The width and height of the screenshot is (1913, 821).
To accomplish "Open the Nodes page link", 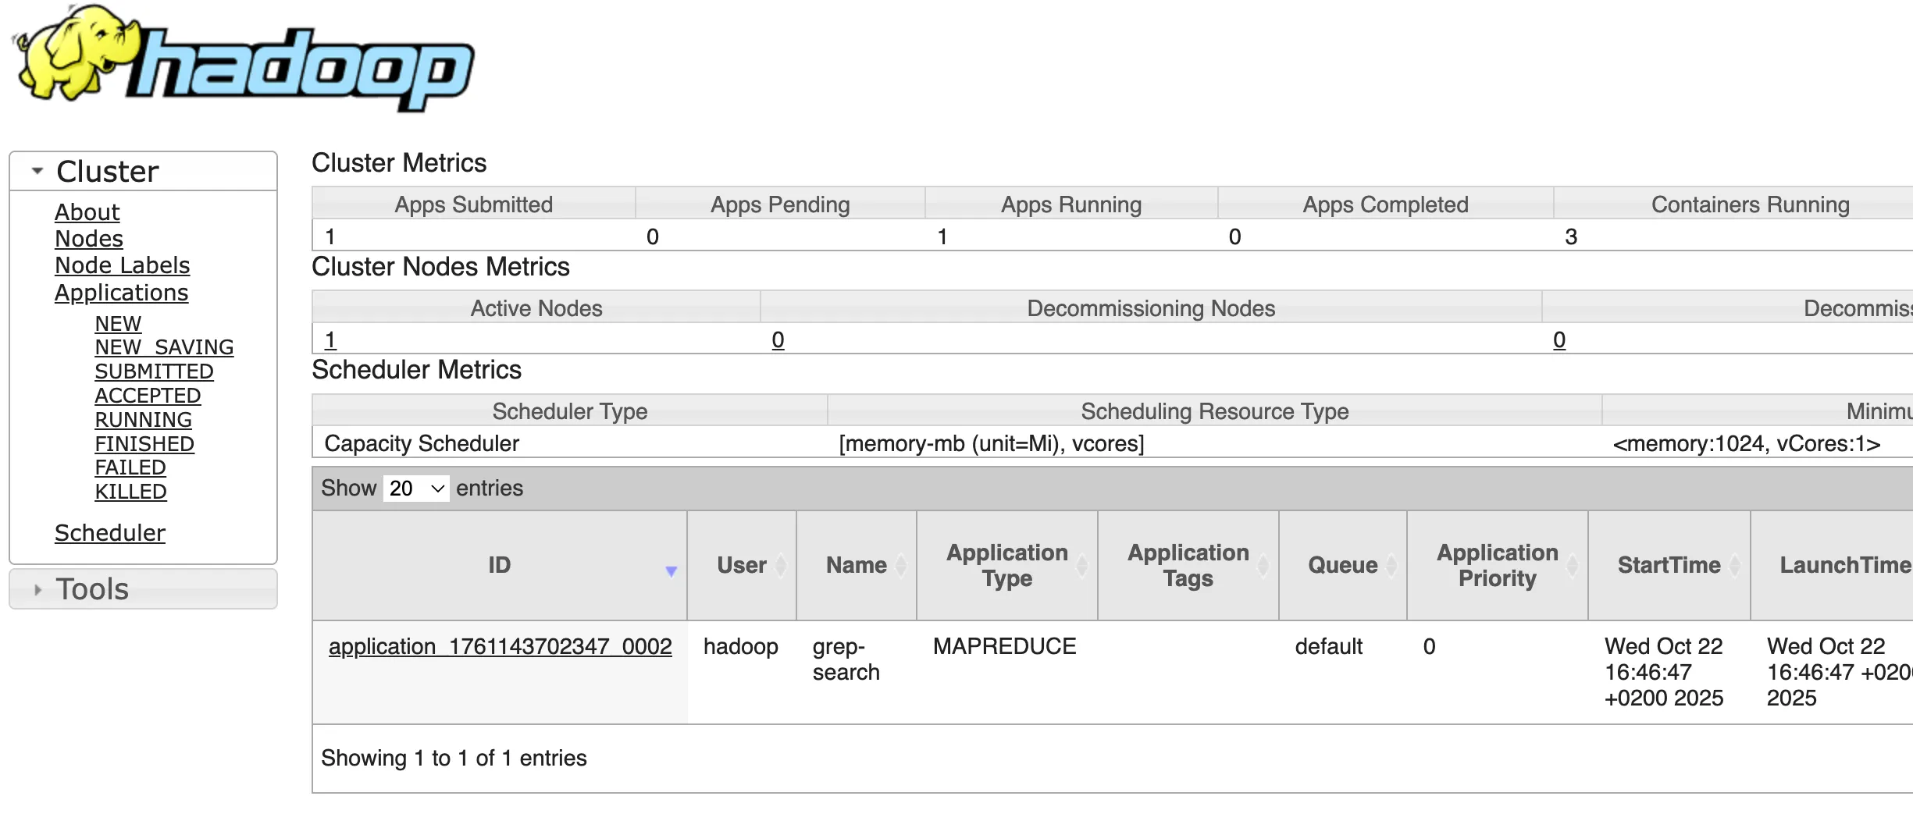I will click(x=89, y=239).
